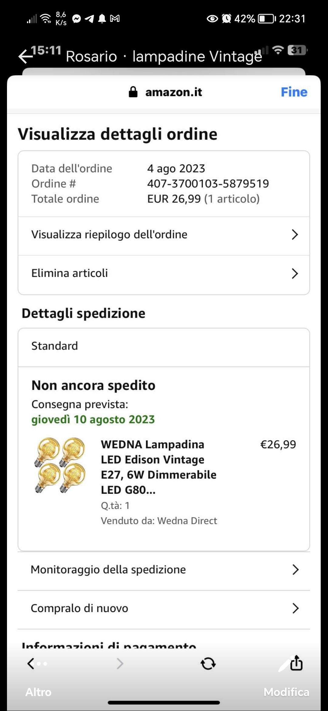Screen dimensions: 328x711
Task: Tap the browser forward chevron
Action: [x=120, y=663]
